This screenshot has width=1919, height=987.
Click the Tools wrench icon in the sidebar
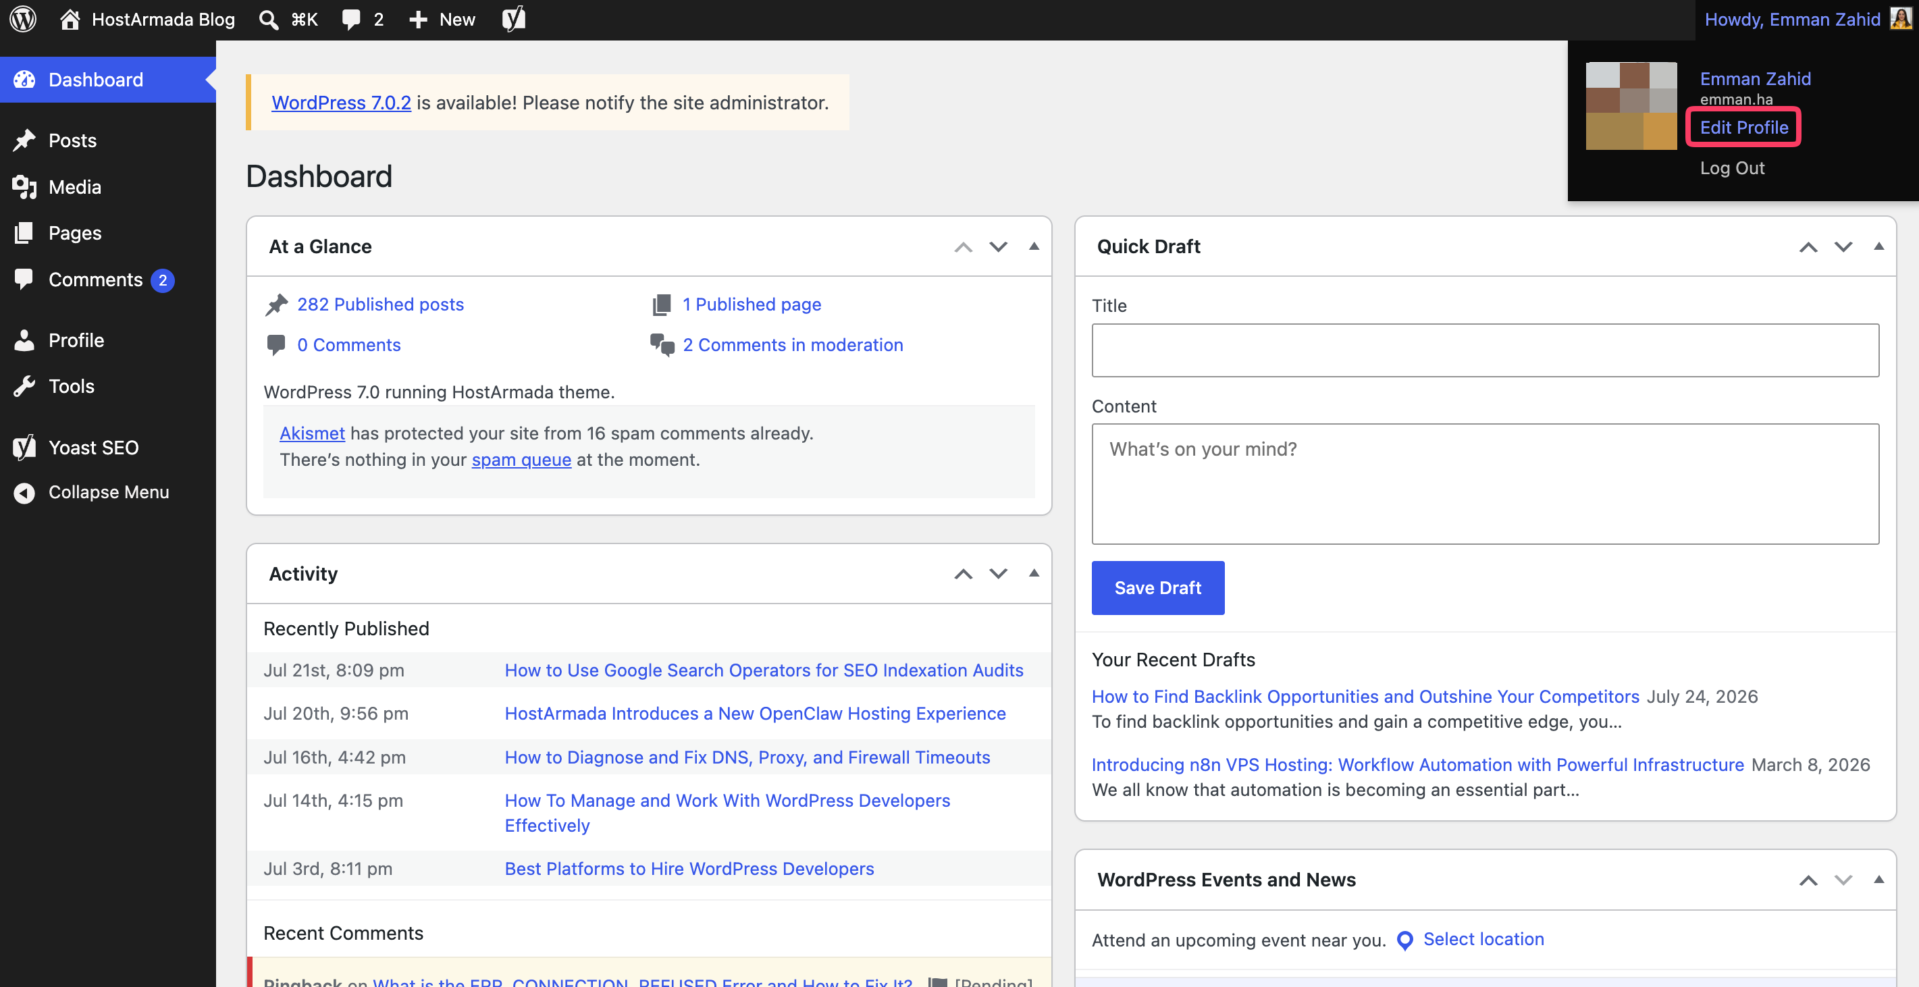point(24,387)
